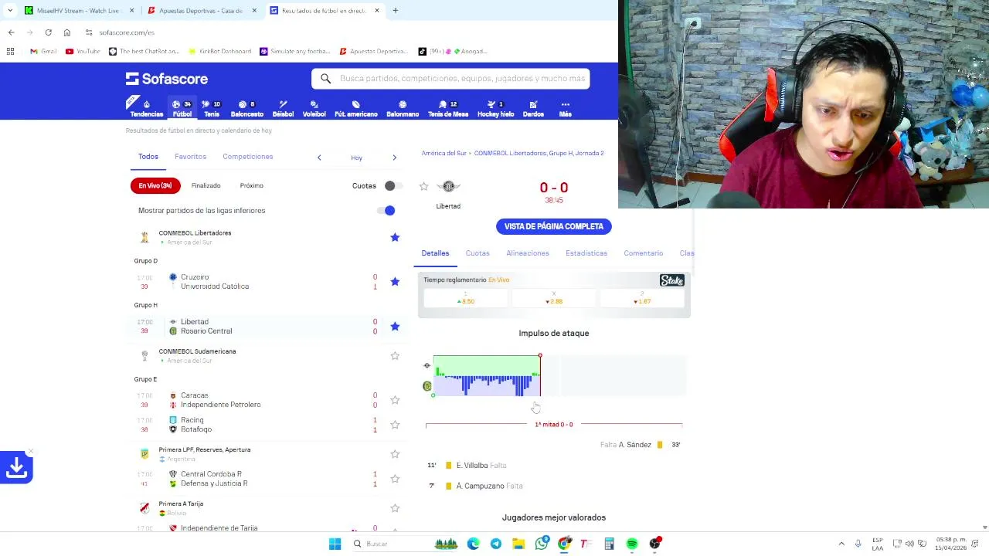Open File Explorer from the taskbar
Image resolution: width=989 pixels, height=556 pixels.
click(518, 544)
